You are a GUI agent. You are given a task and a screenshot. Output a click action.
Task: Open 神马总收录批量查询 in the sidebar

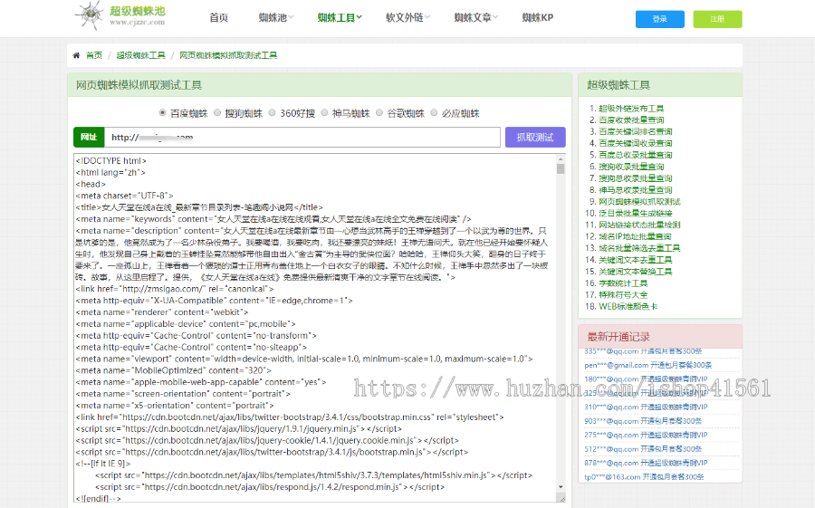click(x=635, y=190)
